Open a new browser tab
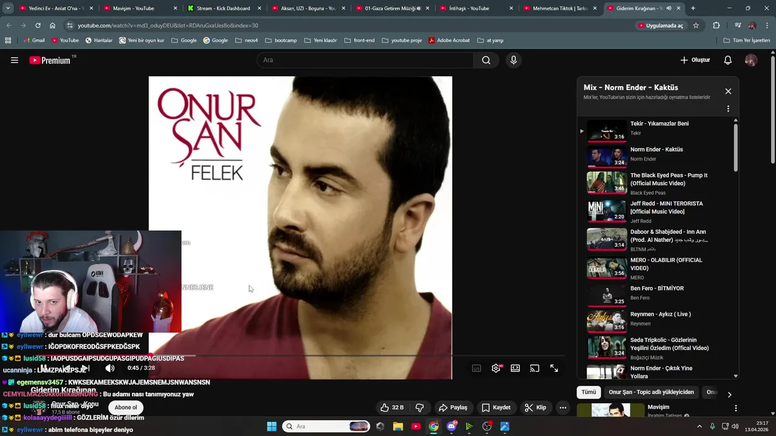The width and height of the screenshot is (776, 436). (693, 8)
